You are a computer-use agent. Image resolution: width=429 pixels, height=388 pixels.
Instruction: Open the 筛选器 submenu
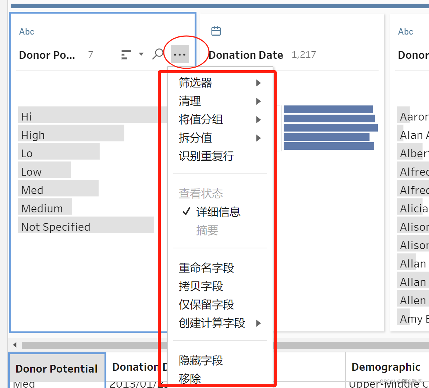click(x=220, y=83)
